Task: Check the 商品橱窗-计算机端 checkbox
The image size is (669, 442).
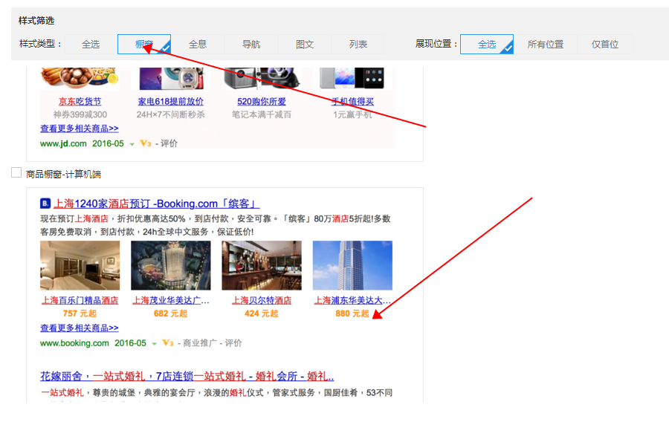Action: (16, 172)
